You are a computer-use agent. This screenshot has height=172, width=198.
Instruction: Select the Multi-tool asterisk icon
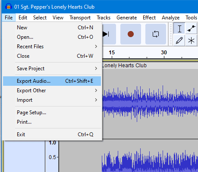(x=191, y=41)
